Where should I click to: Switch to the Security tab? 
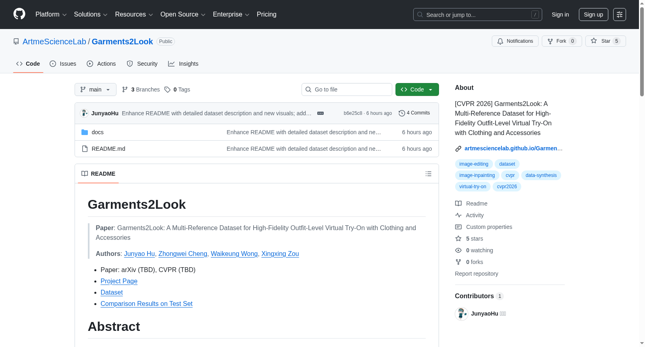[142, 64]
